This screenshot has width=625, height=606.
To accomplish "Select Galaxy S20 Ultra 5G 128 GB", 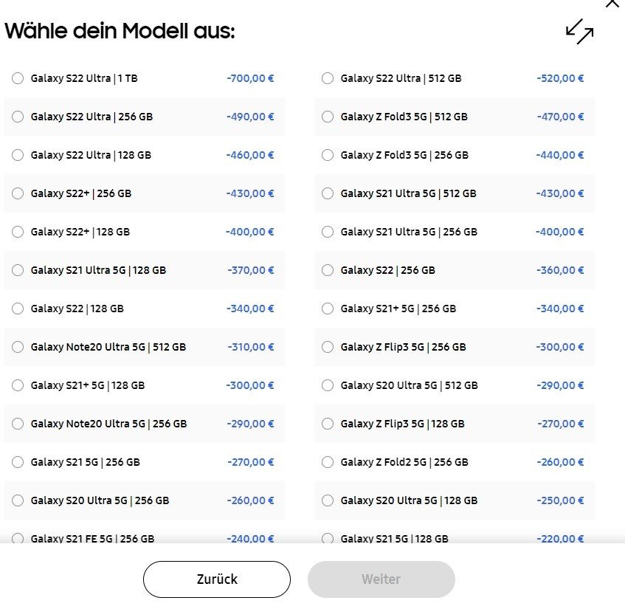I will coord(328,500).
